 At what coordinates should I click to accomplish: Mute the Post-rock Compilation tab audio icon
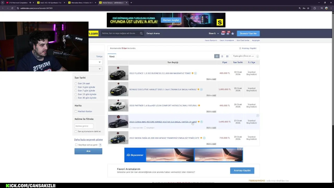click(30, 3)
